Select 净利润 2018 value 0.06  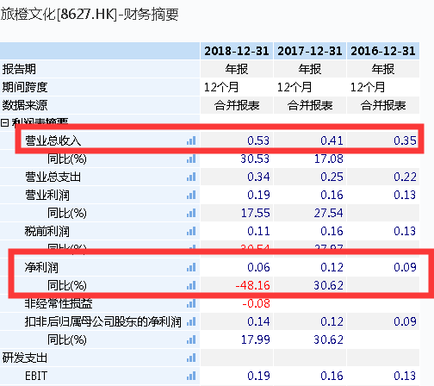tap(258, 267)
